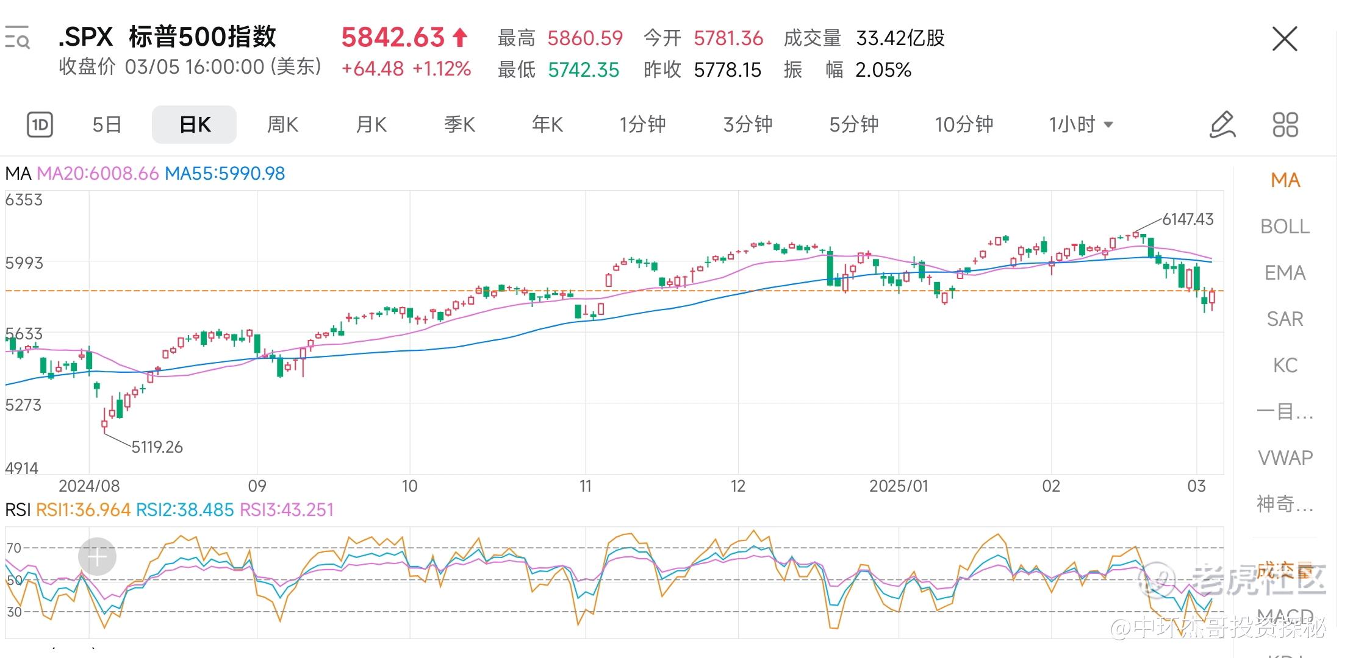Click the current price 5842.63
Screen dimensions: 1353x658
click(393, 38)
